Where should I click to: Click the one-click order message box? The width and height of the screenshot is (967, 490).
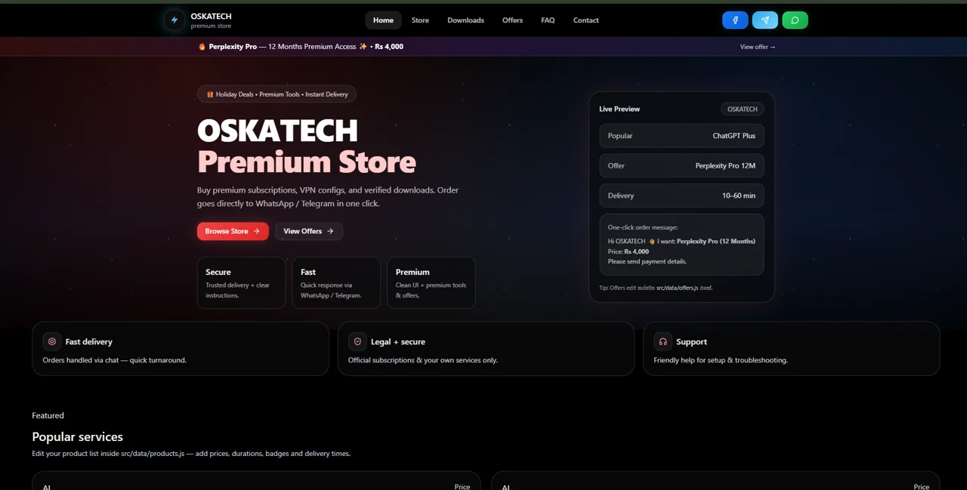tap(681, 245)
